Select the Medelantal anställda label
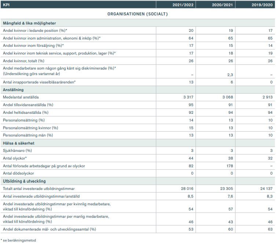The image size is (276, 243). coord(21,97)
